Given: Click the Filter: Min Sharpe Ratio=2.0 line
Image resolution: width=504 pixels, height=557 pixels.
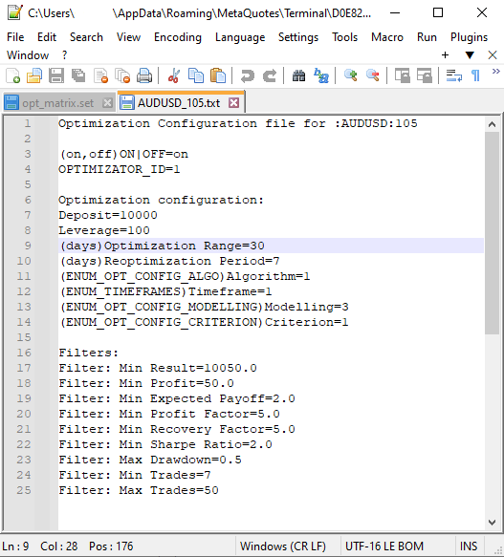Looking at the screenshot, I should coord(165,444).
